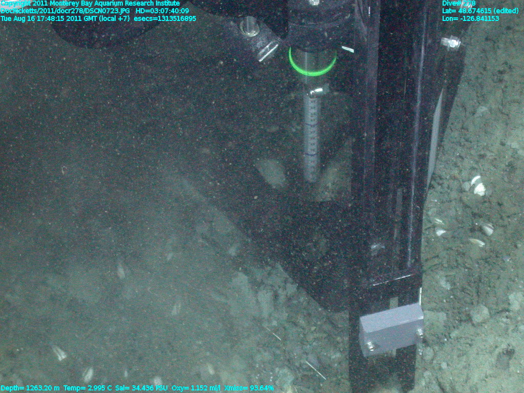Screen dimensions: 524x393
Task: Click the Dive# 278 label
Action: [458, 3]
